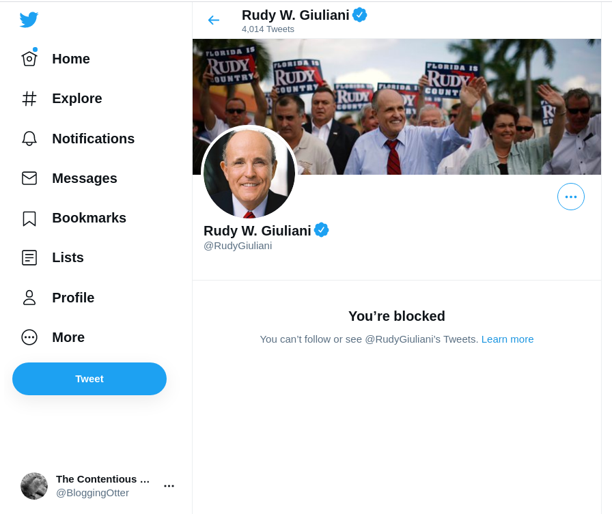The height and width of the screenshot is (514, 612).
Task: Open the Notifications menu label
Action: tap(93, 139)
